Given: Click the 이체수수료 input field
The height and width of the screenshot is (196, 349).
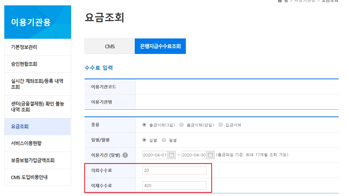Looking at the screenshot, I should (174, 185).
